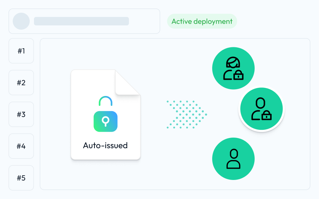319x199 pixels.
Task: Switch to the #3 sidebar item
Action: click(x=21, y=114)
